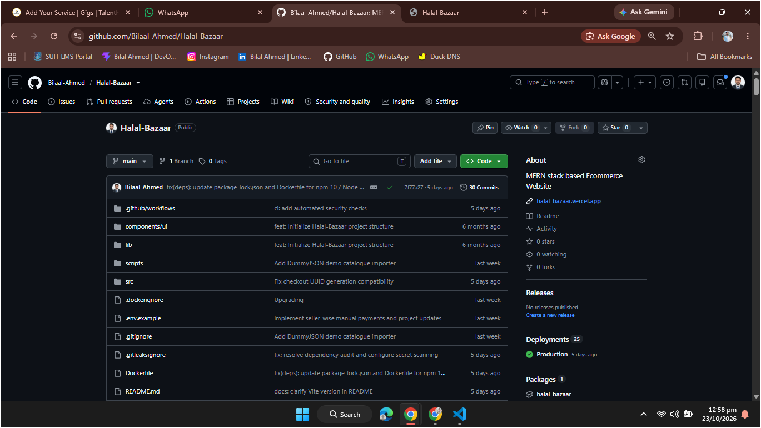Viewport: 761px width, 428px height.
Task: Open the Copilot chat icon in header
Action: [604, 82]
